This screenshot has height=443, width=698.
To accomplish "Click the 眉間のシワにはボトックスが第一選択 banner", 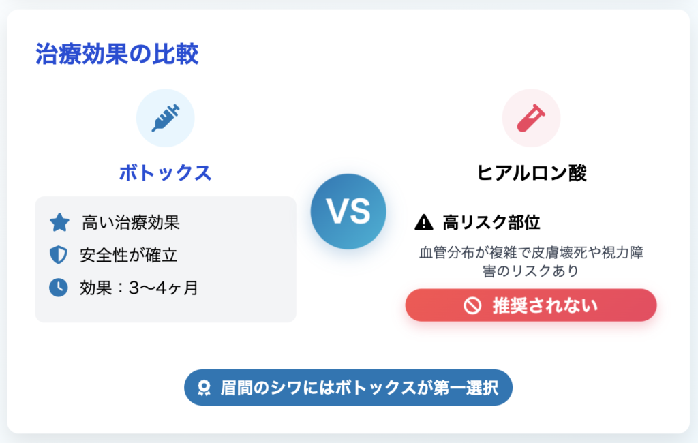I will click(348, 387).
